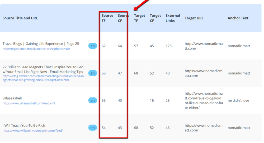This screenshot has height=143, width=264.
Task: Open the blog.aweber.com lead magnets link
Action: point(43,78)
